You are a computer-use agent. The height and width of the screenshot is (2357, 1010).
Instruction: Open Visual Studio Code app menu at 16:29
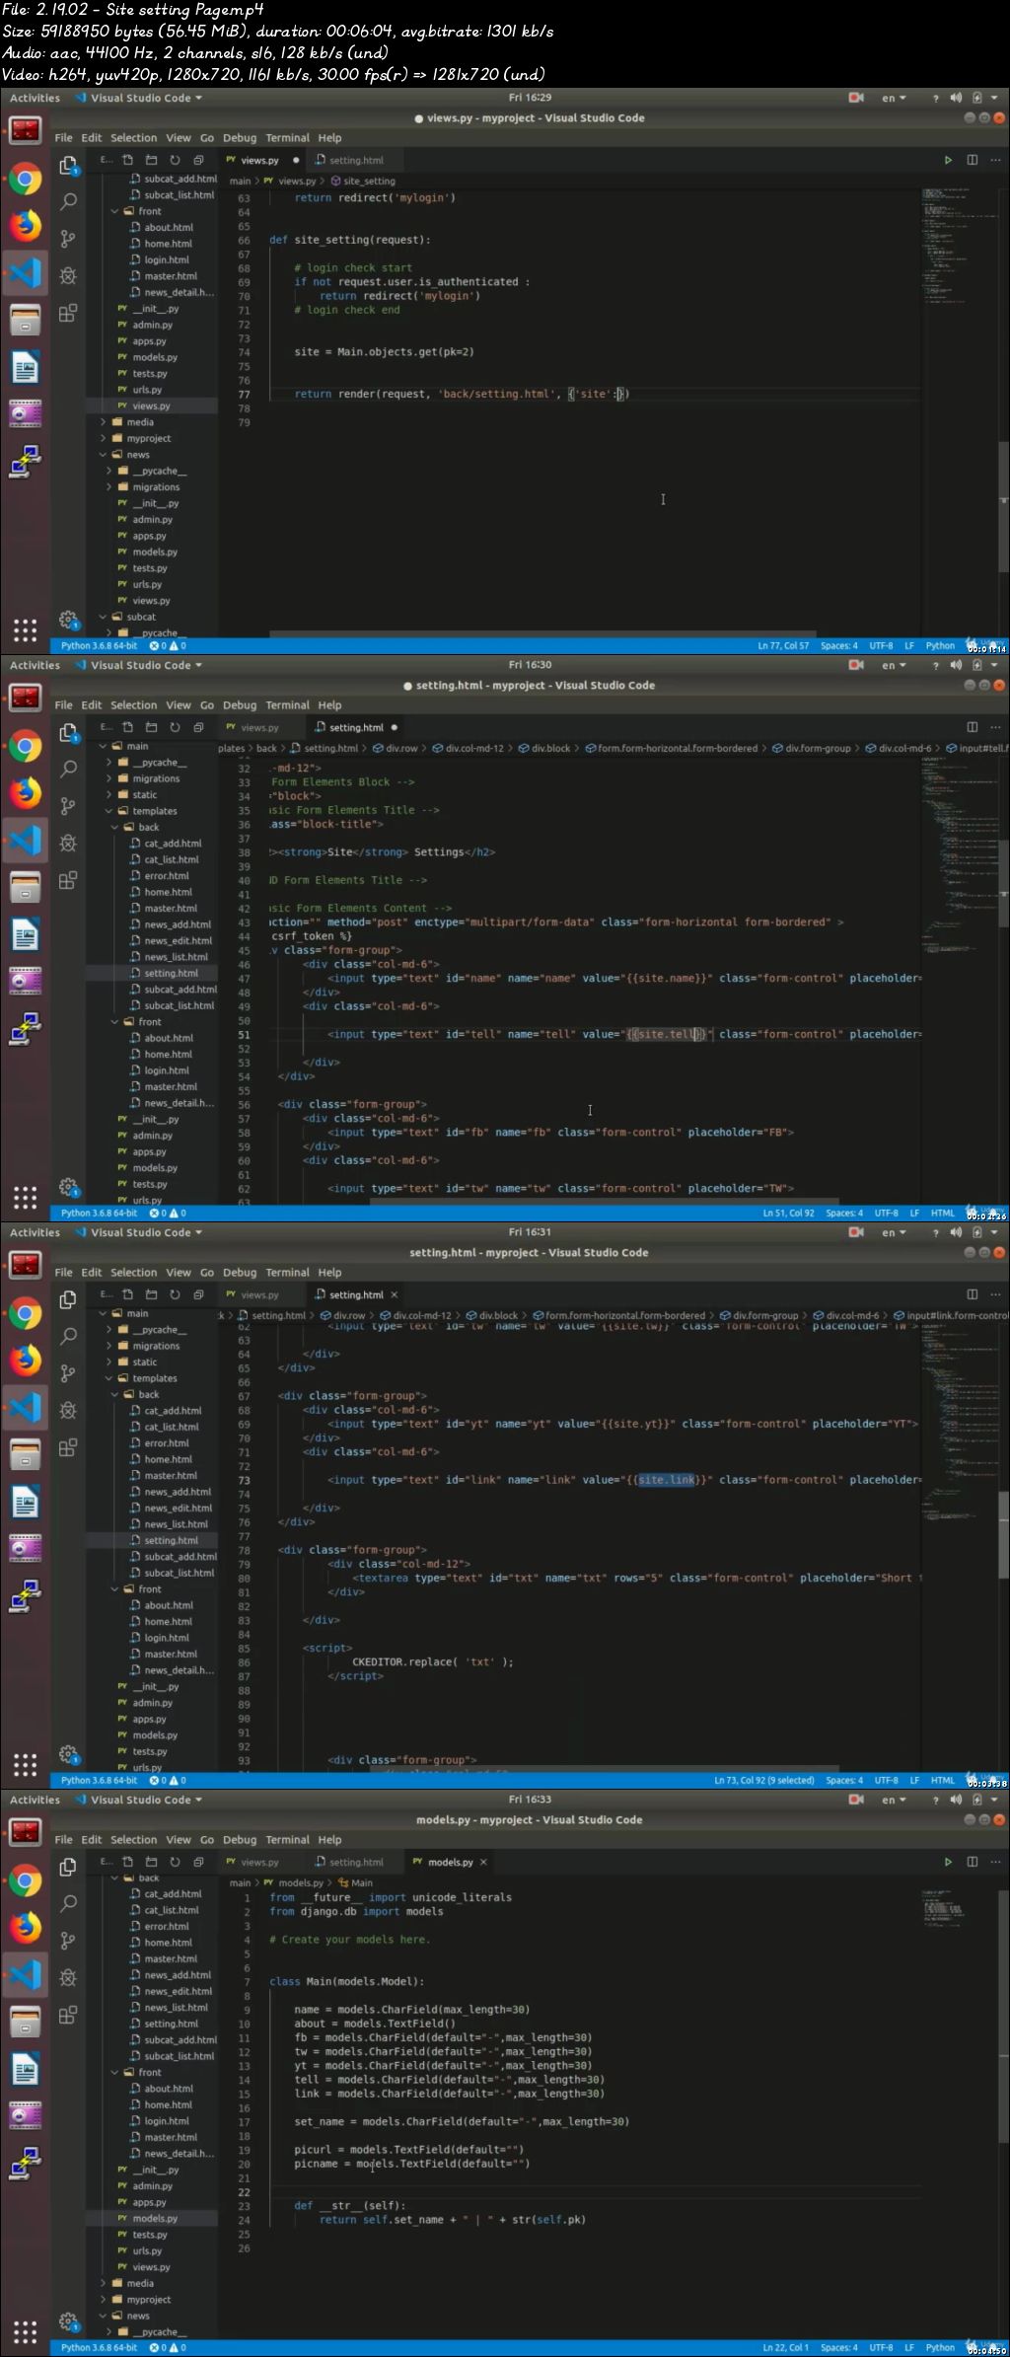pos(138,98)
